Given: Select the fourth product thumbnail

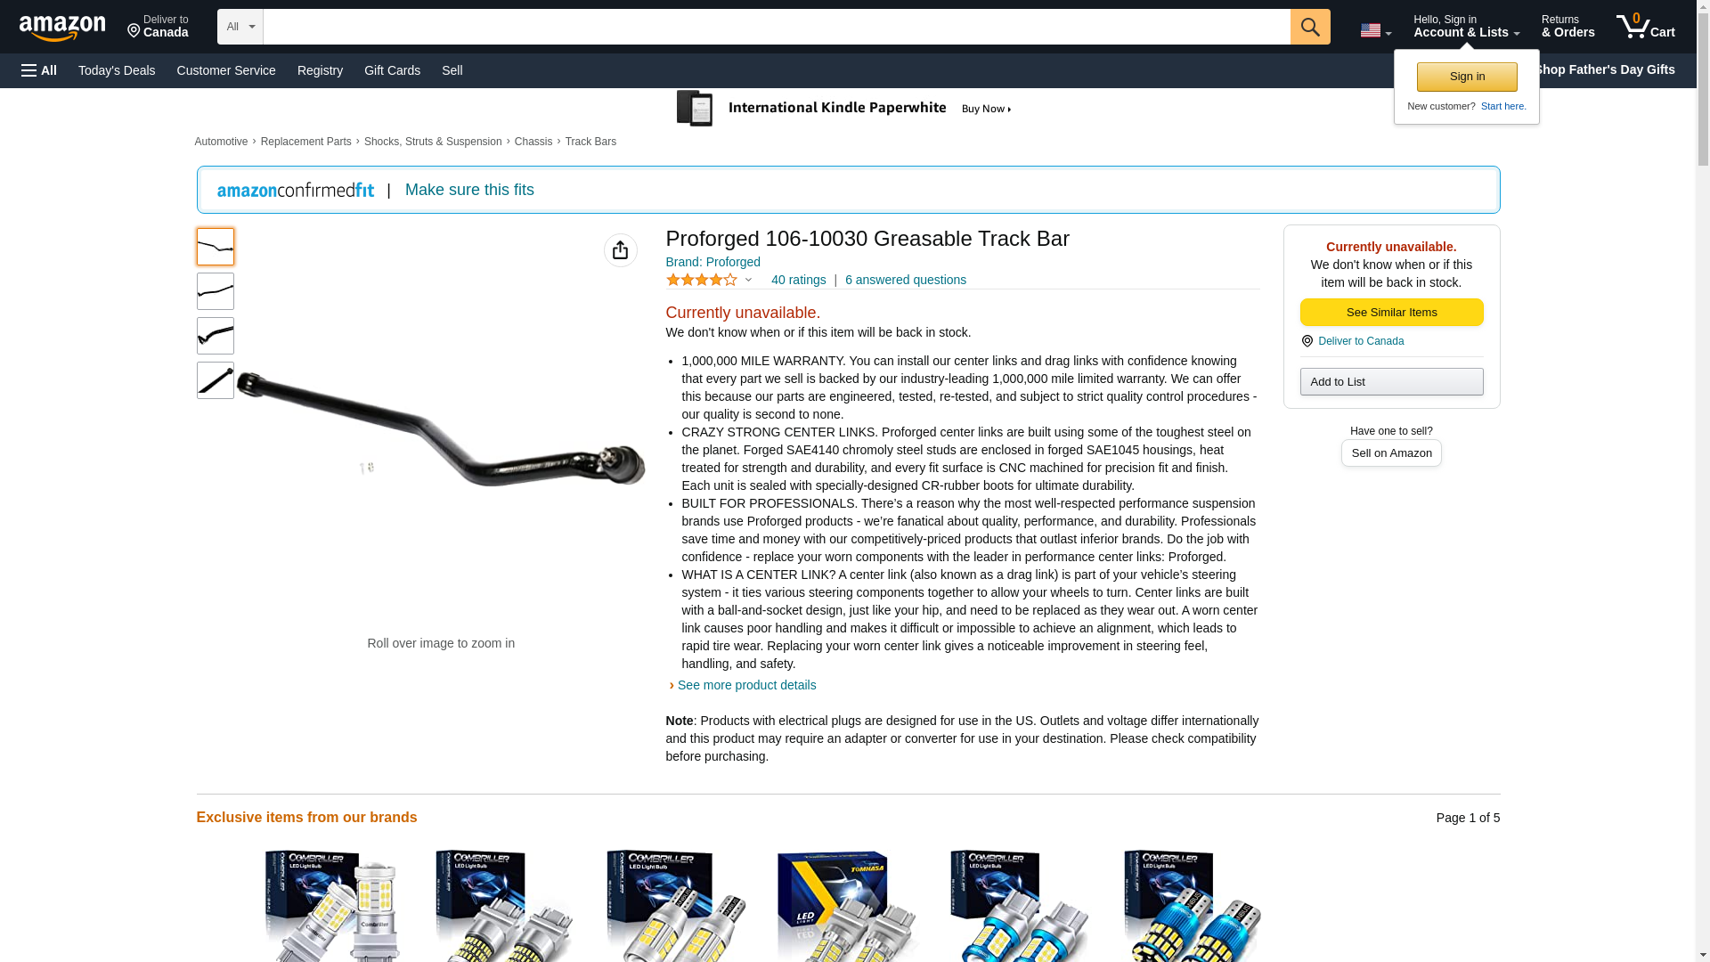Looking at the screenshot, I should tap(216, 380).
